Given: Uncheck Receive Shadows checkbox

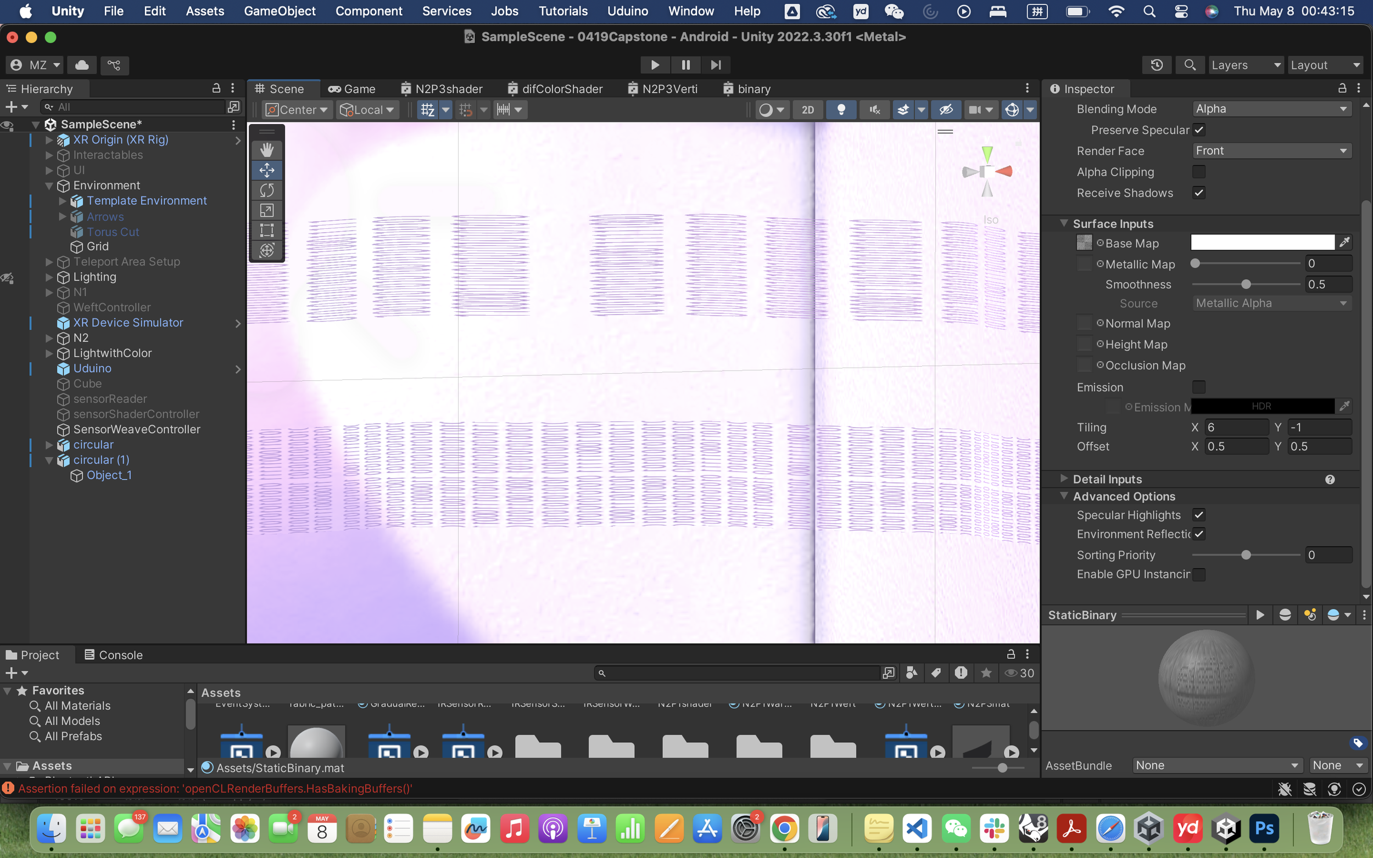Looking at the screenshot, I should coord(1199,193).
